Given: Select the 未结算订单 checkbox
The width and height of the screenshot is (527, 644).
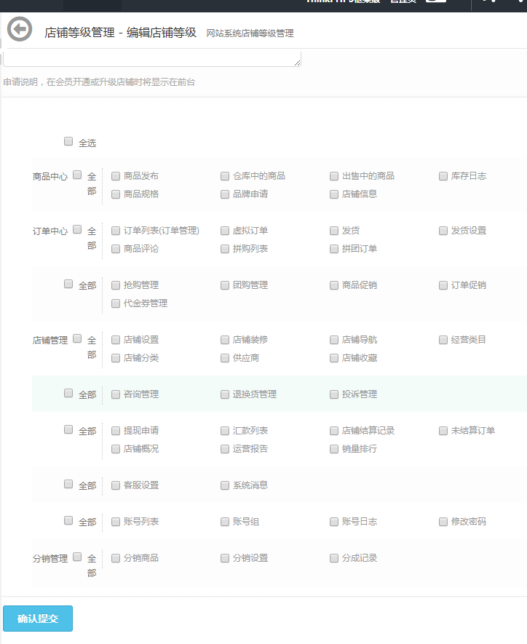Looking at the screenshot, I should tap(443, 431).
